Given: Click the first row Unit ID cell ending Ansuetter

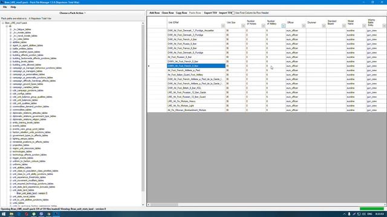Looking at the screenshot, I should [x=196, y=31].
